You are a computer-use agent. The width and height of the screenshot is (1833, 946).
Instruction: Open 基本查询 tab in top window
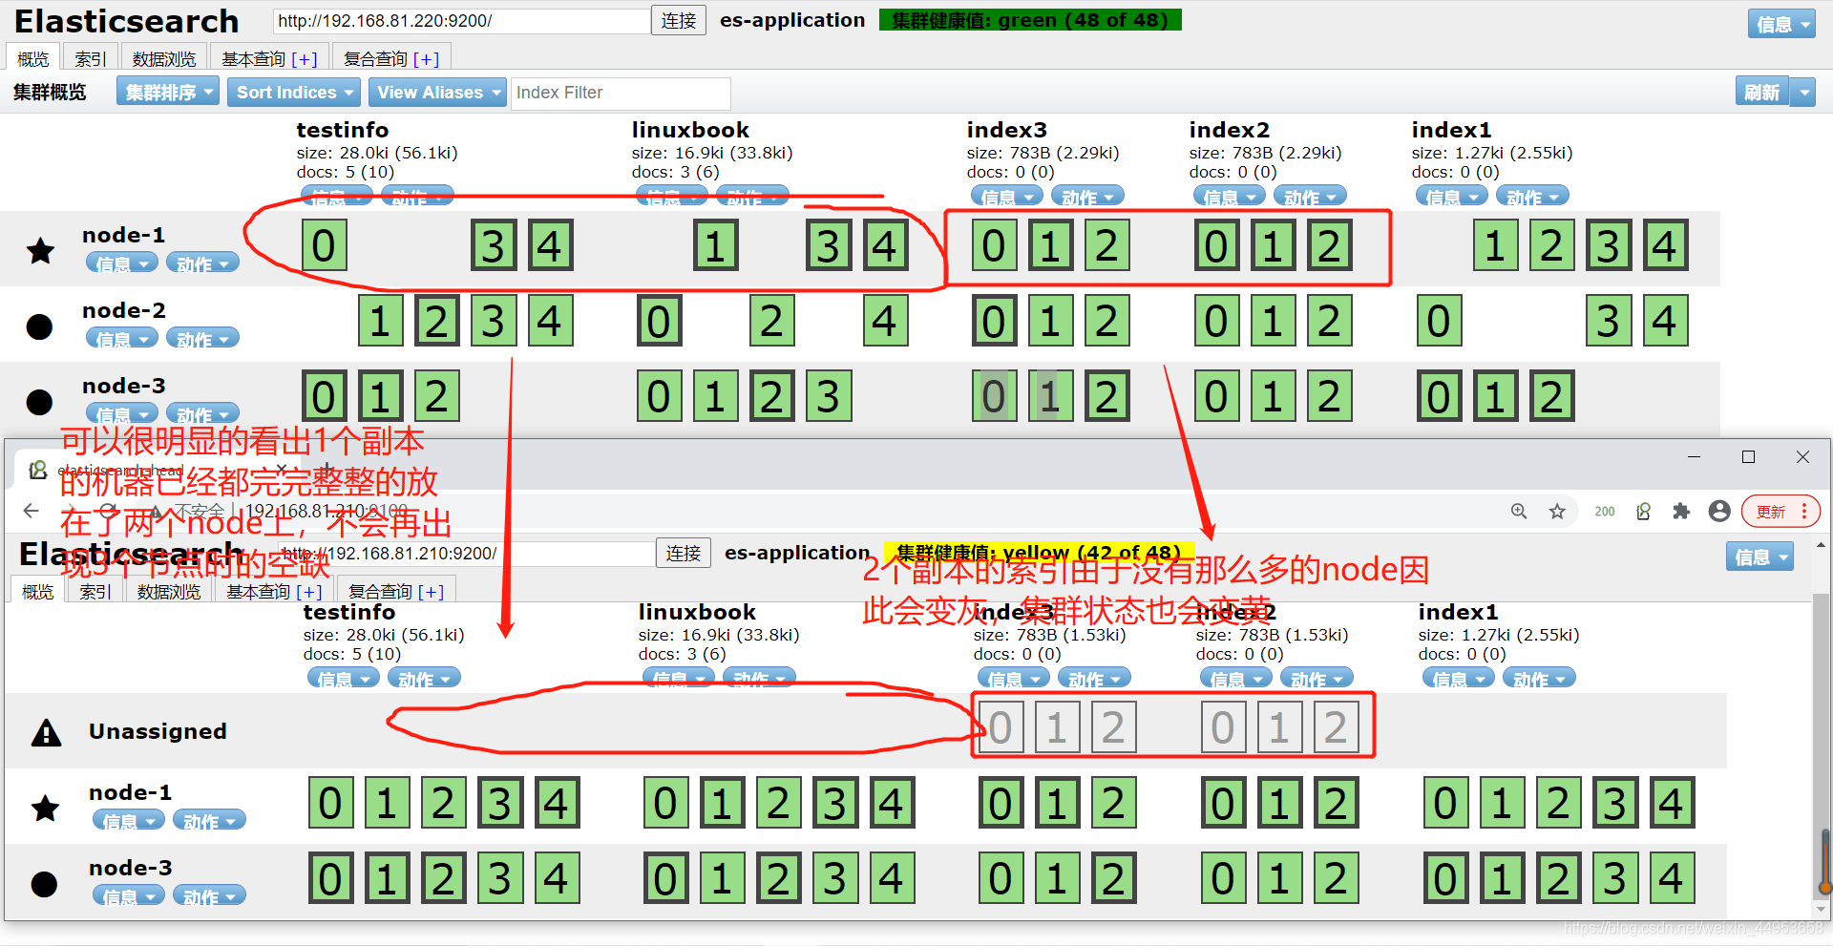pos(269,59)
